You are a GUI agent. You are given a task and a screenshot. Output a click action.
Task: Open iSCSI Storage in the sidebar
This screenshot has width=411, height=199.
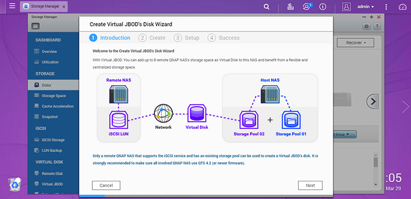coord(53,140)
